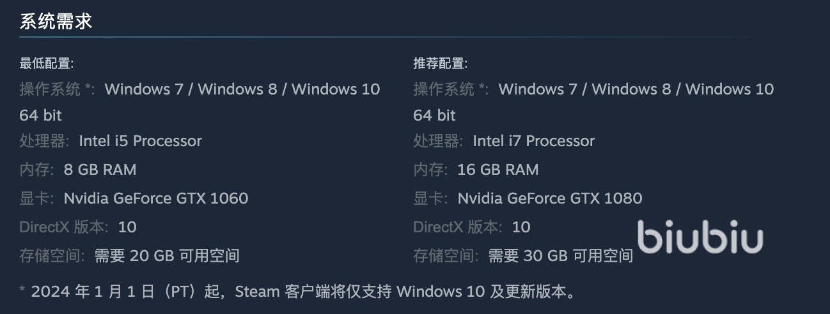The width and height of the screenshot is (830, 314).
Task: Click 需要 20 GB 可用空间 text
Action: coord(167,256)
